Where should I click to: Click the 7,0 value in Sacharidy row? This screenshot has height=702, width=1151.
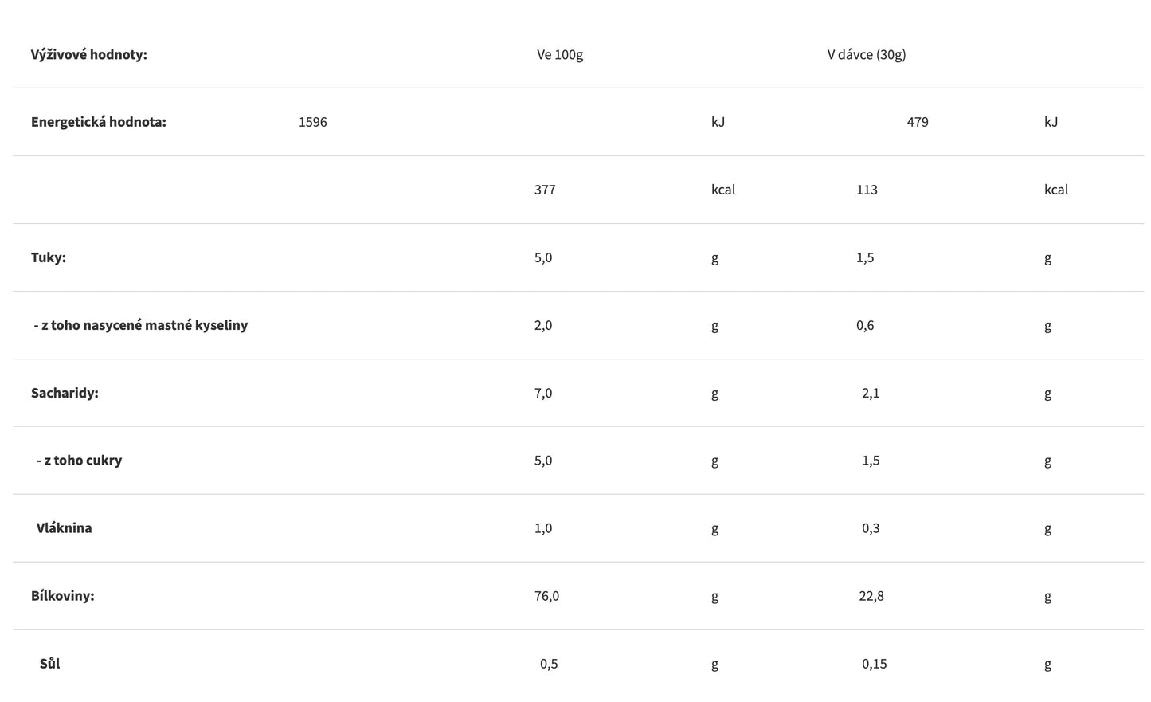point(543,393)
